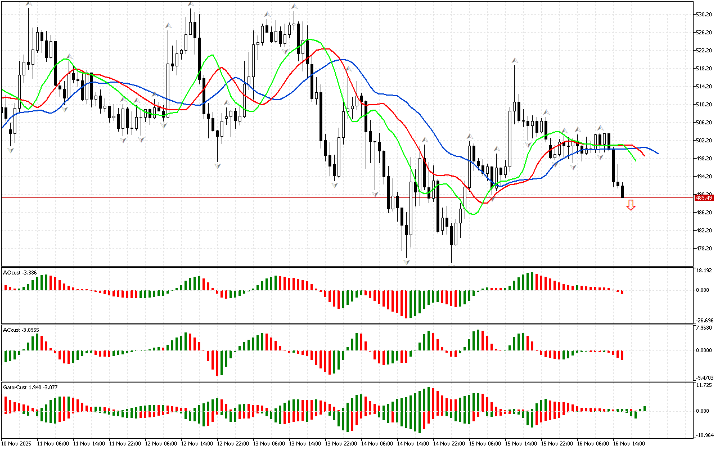
Task: Click the right end of blue Alligator line
Action: pyautogui.click(x=657, y=153)
